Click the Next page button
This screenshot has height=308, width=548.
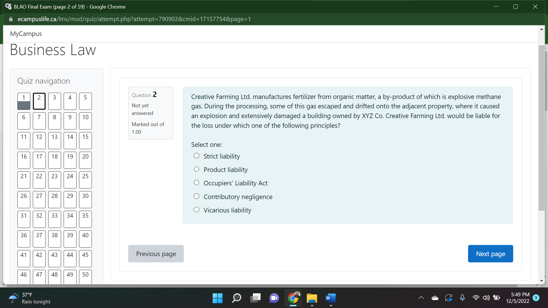point(490,254)
